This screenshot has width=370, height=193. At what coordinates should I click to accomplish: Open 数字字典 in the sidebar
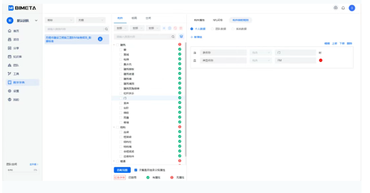pos(22,82)
